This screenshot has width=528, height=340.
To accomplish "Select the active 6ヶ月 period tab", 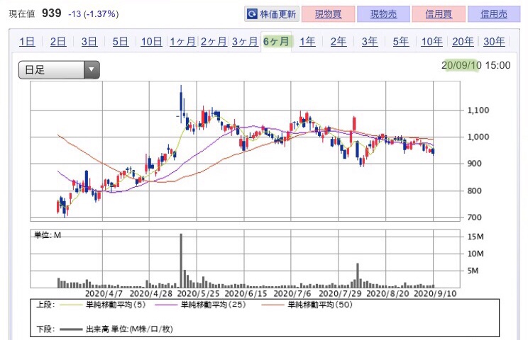I will pyautogui.click(x=276, y=42).
